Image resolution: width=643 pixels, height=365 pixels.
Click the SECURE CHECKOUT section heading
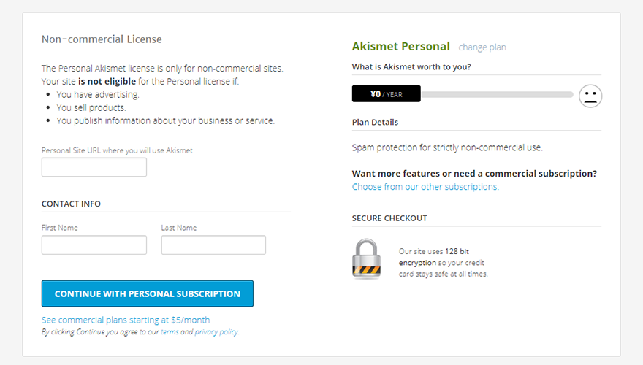[x=389, y=218]
